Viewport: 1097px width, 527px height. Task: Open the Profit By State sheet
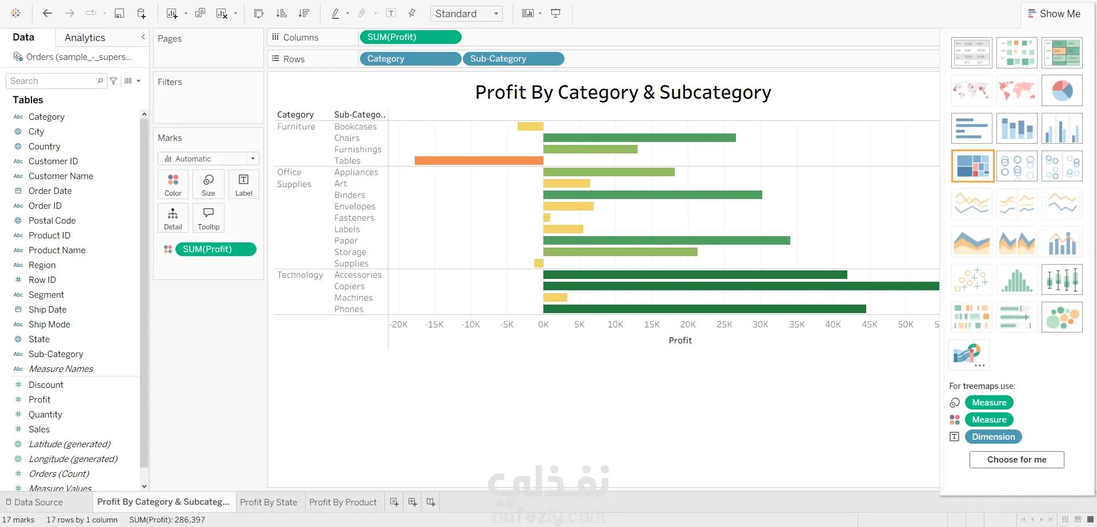[x=269, y=502]
